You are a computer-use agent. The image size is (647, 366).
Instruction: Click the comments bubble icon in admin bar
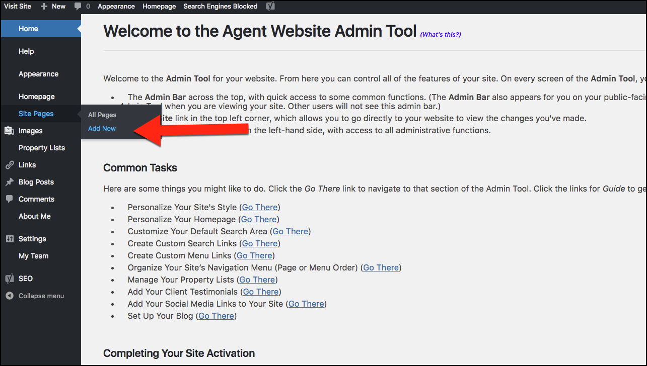(78, 7)
